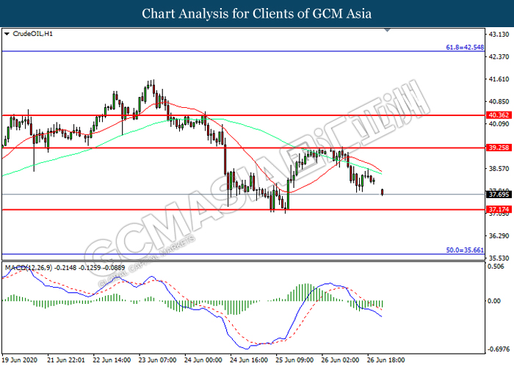This screenshot has height=367, width=514.
Task: Click the 42.370 price scale value
Action: [499, 57]
